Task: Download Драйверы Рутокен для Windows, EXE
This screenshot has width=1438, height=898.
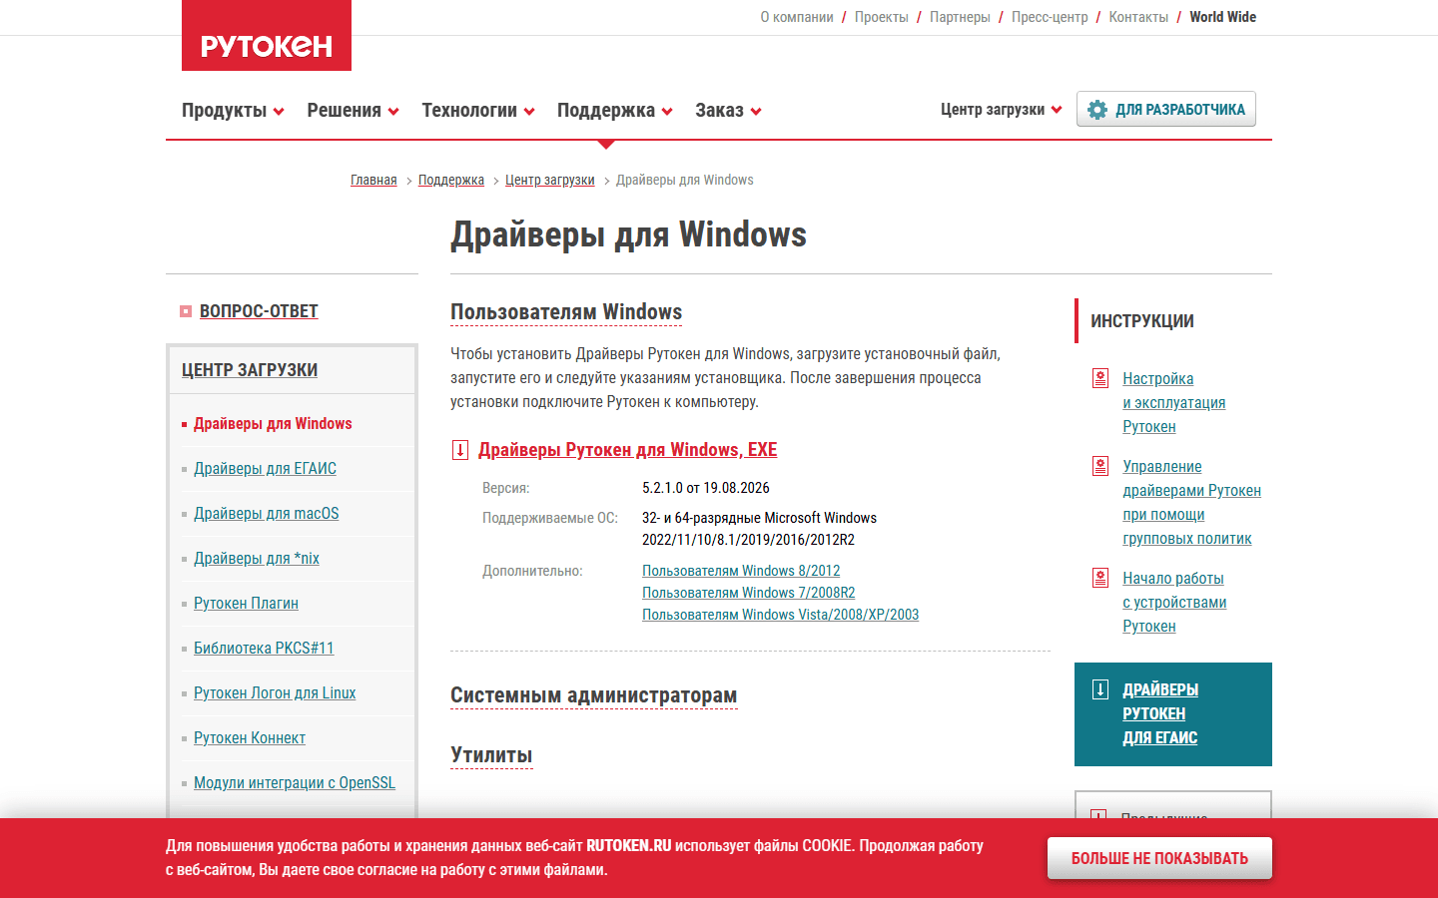Action: [x=628, y=450]
